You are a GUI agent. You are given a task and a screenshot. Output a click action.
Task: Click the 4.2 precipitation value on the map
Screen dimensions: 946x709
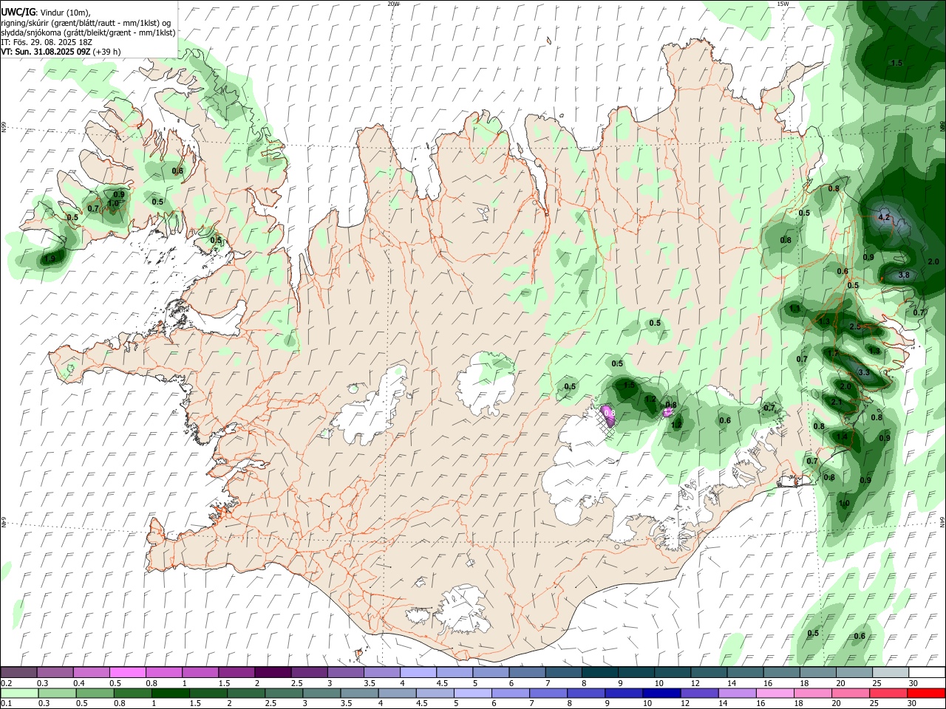(x=884, y=218)
